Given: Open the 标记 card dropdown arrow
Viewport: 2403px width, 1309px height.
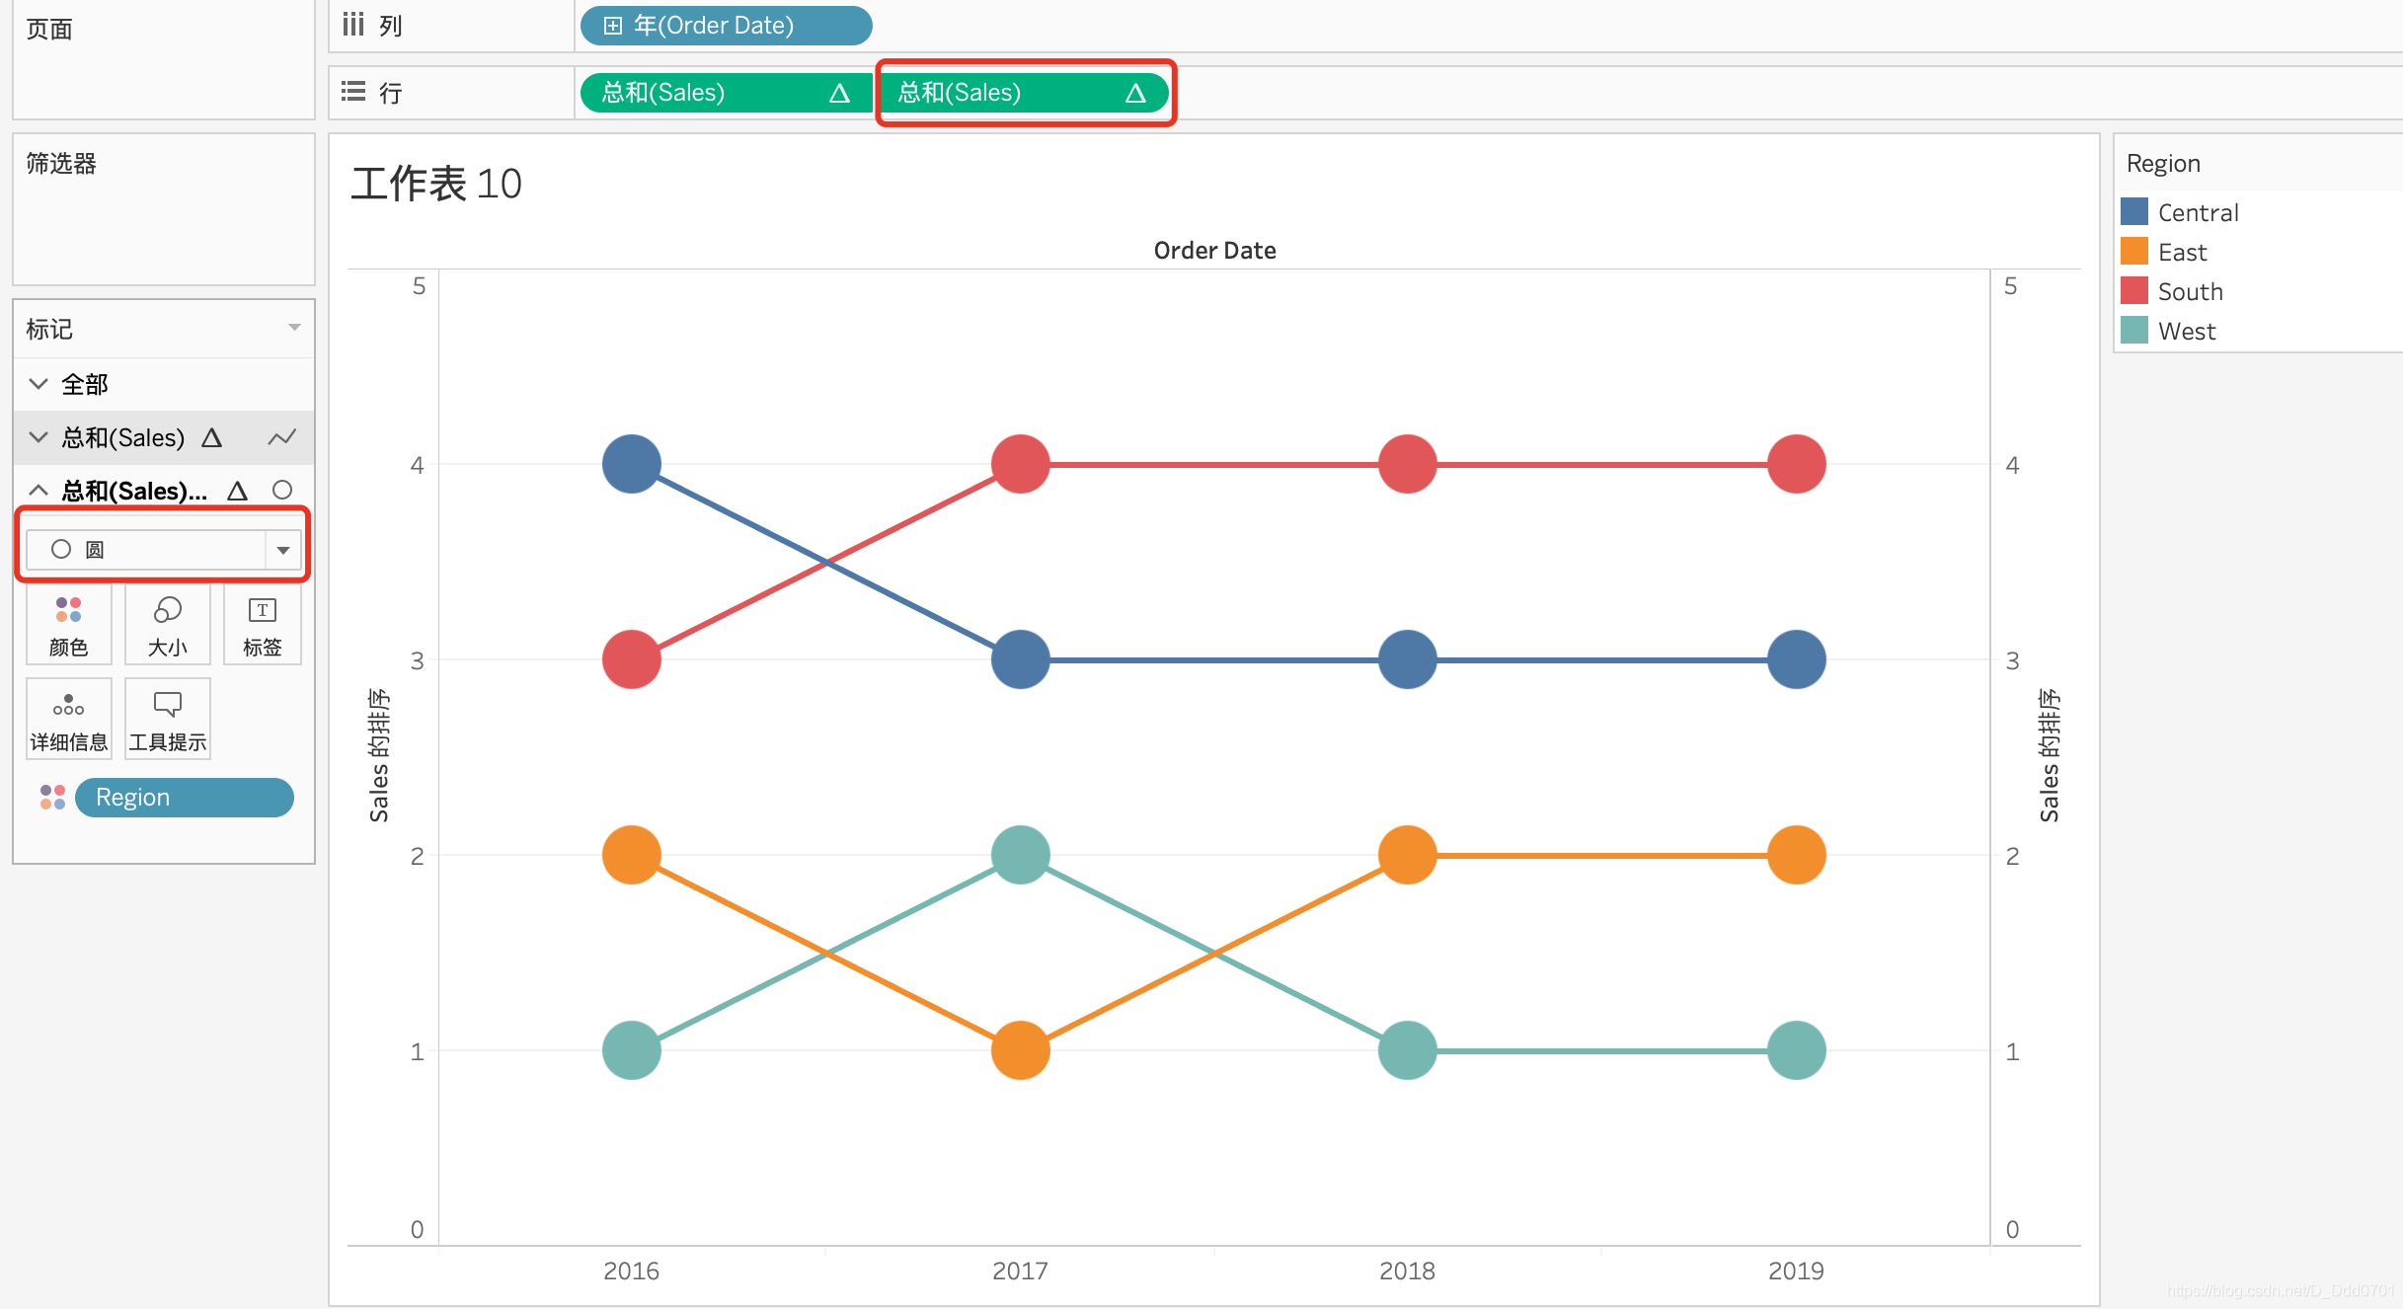Looking at the screenshot, I should pos(294,328).
